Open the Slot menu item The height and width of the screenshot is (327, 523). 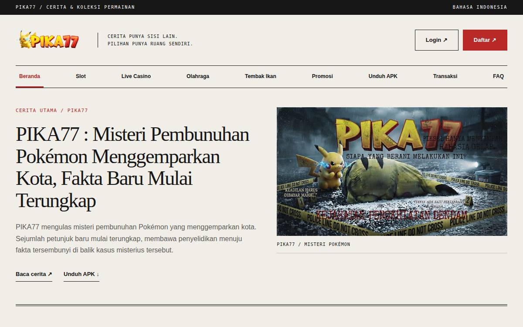pos(81,76)
